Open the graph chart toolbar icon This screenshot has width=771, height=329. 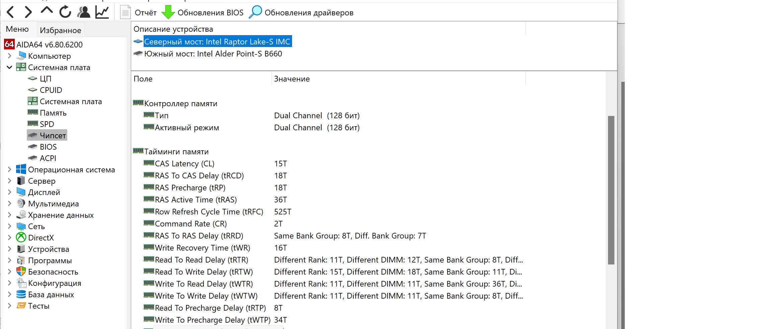coord(102,12)
